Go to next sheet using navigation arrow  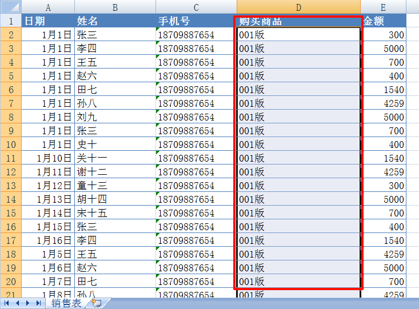pyautogui.click(x=28, y=303)
